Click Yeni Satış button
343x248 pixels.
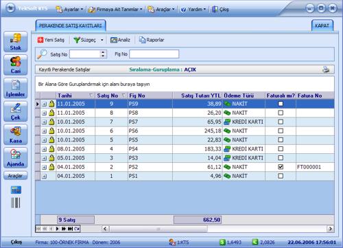click(51, 40)
